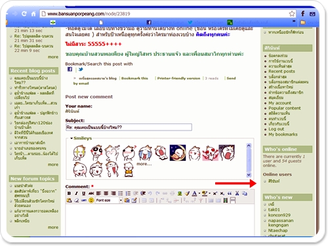The image size is (328, 246).
Task: Share post via Twitter bird icon
Action: 81,70
